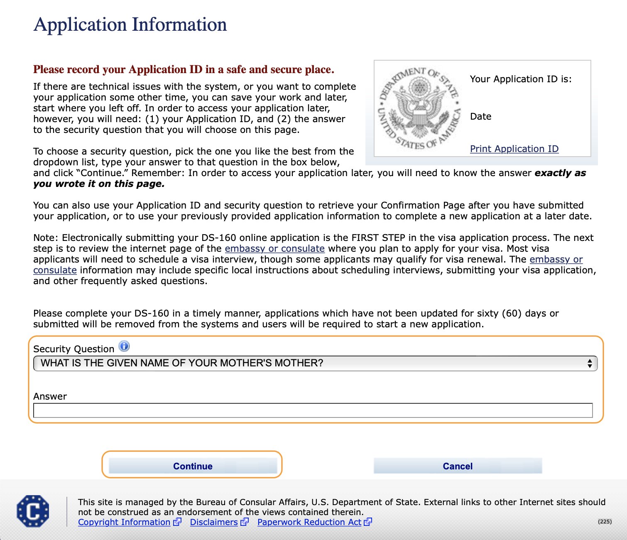Screen dimensions: 627x540
Task: Open the Paperwork Reduction Act link
Action: point(309,522)
